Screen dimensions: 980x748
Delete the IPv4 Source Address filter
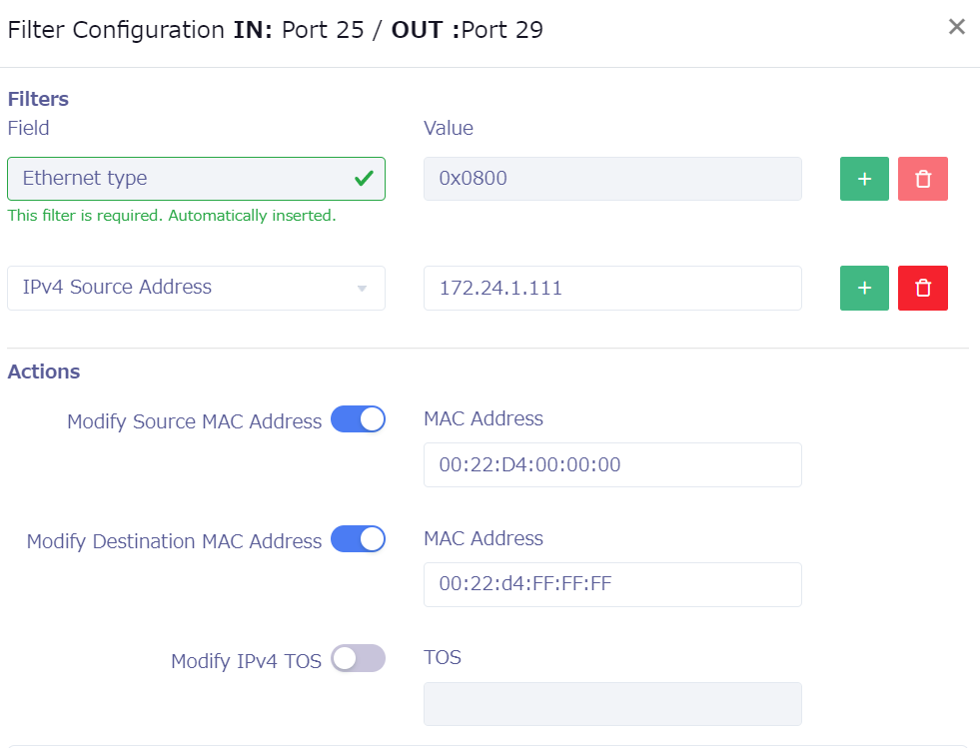[923, 288]
